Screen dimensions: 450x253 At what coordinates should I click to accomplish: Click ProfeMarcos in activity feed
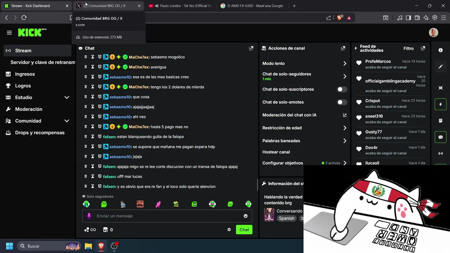pos(378,61)
